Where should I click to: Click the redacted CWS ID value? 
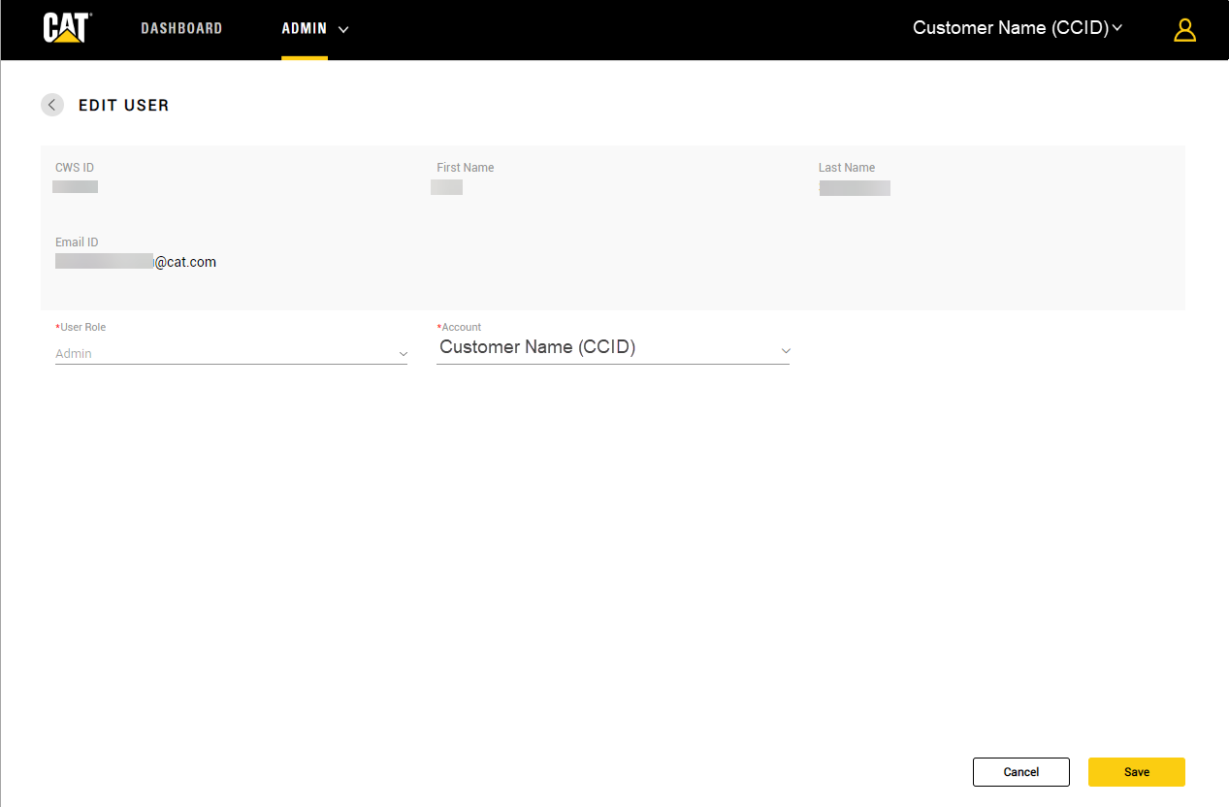pos(75,186)
